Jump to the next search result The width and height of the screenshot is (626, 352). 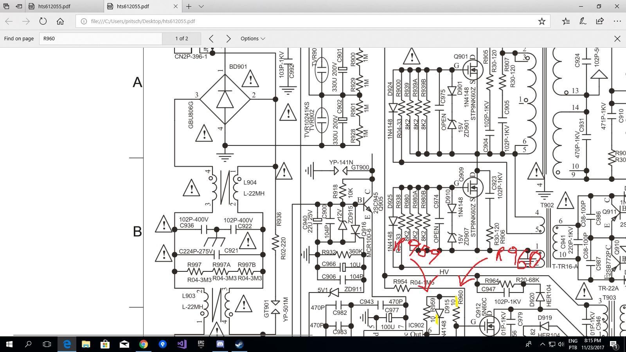(228, 38)
